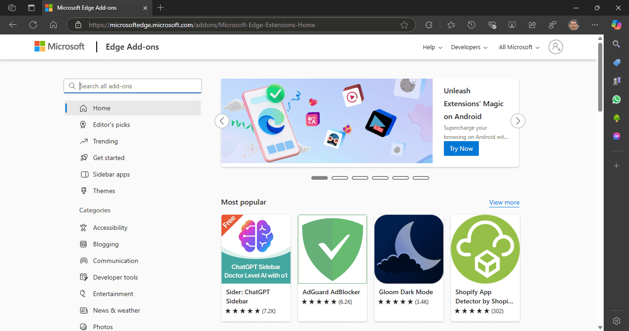
Task: Click Android extensions banner image
Action: click(x=327, y=121)
